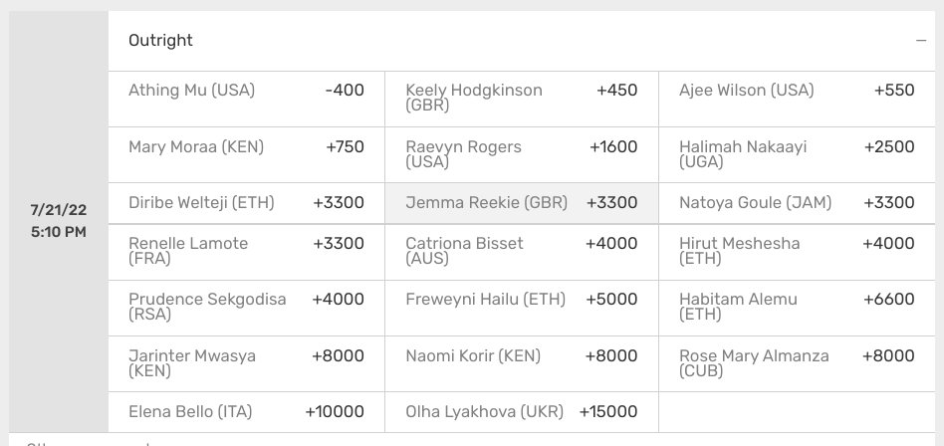Click Halimah Nakaayi (UGA) +2500

coord(797,154)
